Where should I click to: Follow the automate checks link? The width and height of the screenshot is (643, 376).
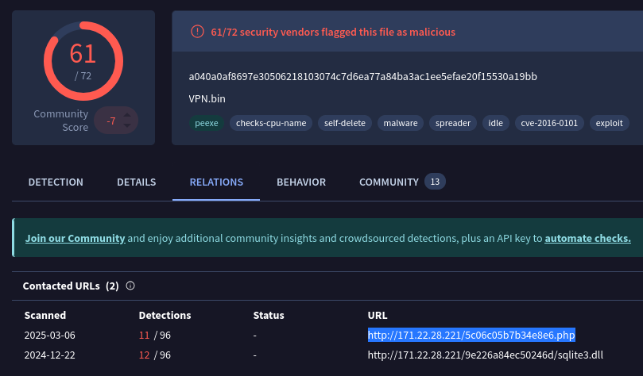point(587,238)
